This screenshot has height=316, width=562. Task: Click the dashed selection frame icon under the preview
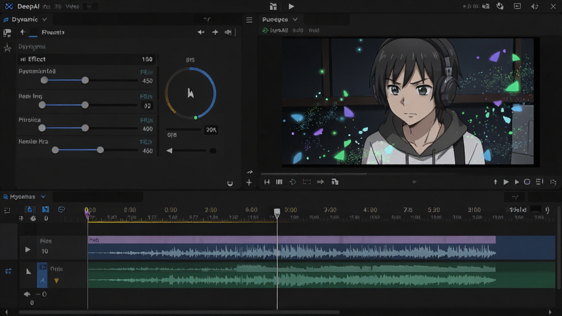pyautogui.click(x=306, y=182)
